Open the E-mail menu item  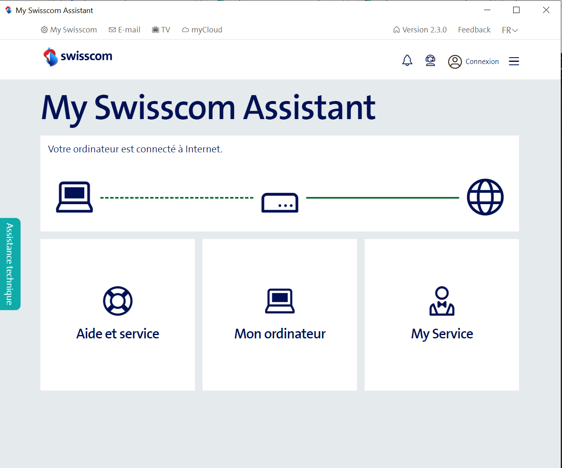coord(125,30)
